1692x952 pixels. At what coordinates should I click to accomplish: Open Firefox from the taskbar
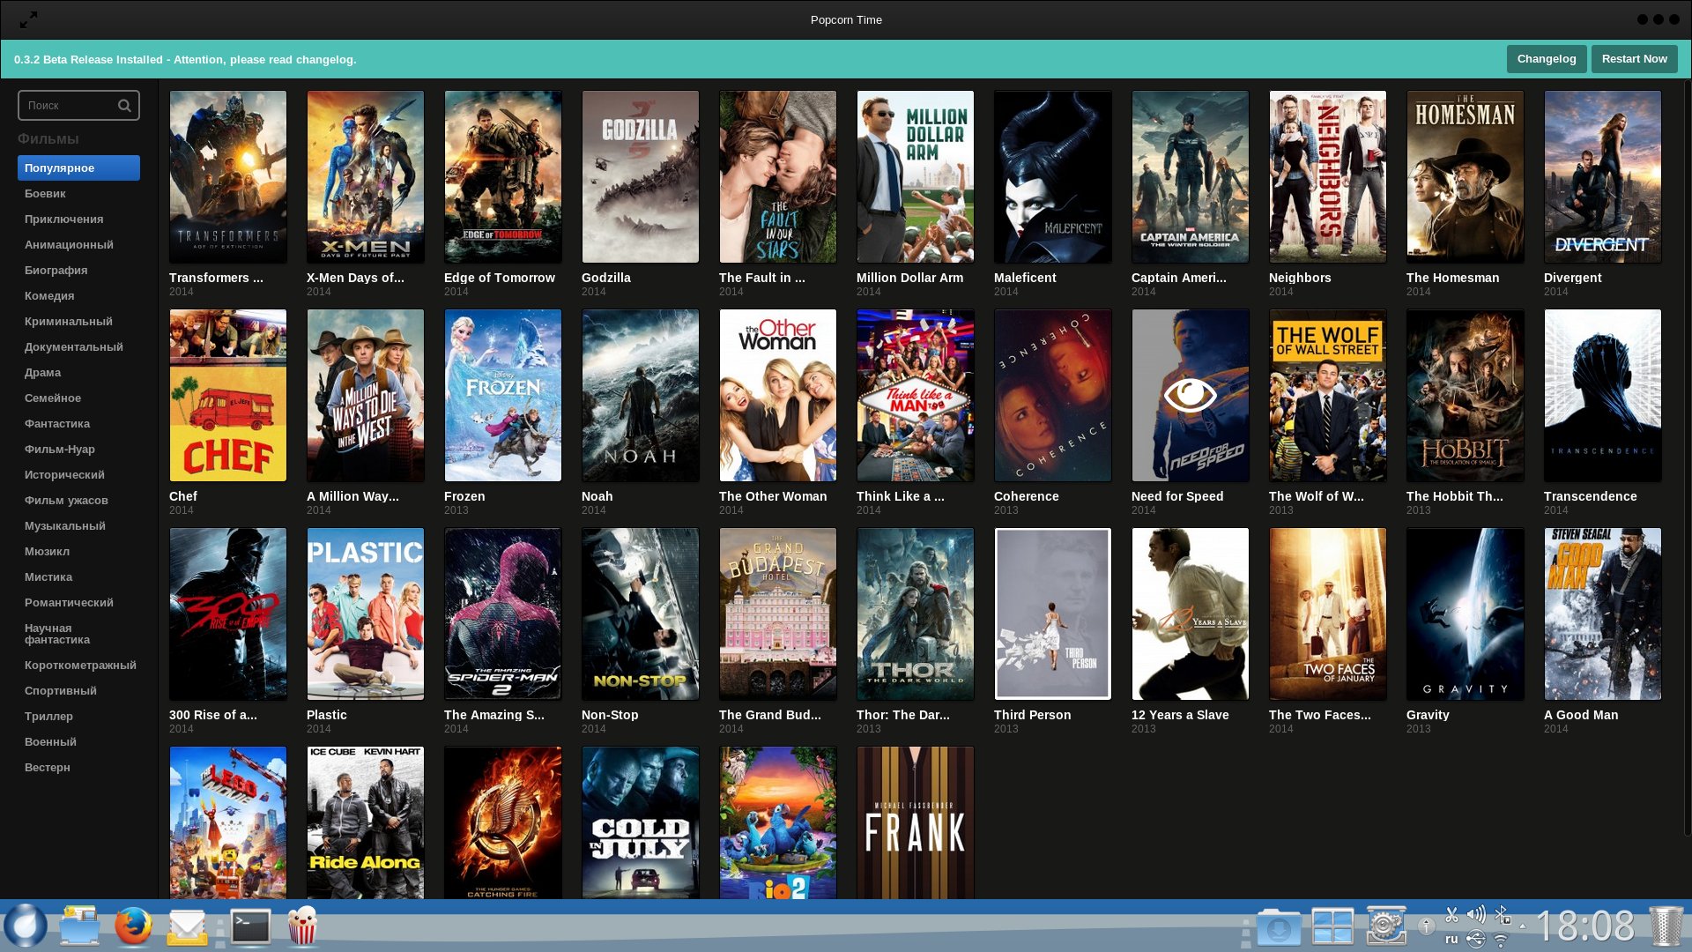pos(133,926)
